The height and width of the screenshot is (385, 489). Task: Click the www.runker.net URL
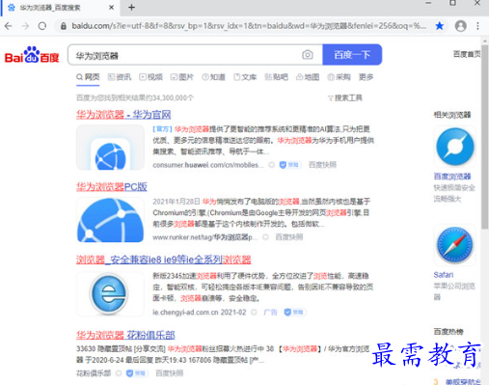pos(205,237)
